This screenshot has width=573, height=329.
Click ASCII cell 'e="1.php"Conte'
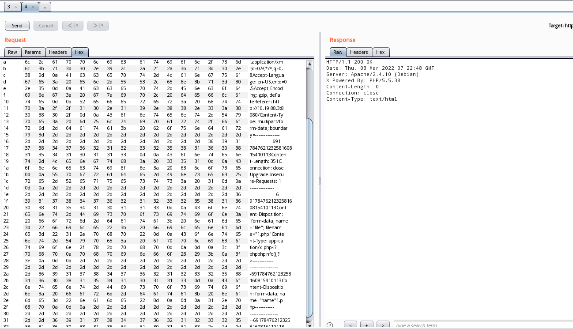pos(266,234)
